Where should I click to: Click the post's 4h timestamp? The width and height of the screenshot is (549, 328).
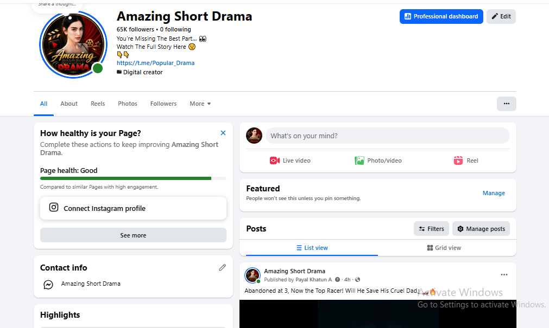point(347,280)
